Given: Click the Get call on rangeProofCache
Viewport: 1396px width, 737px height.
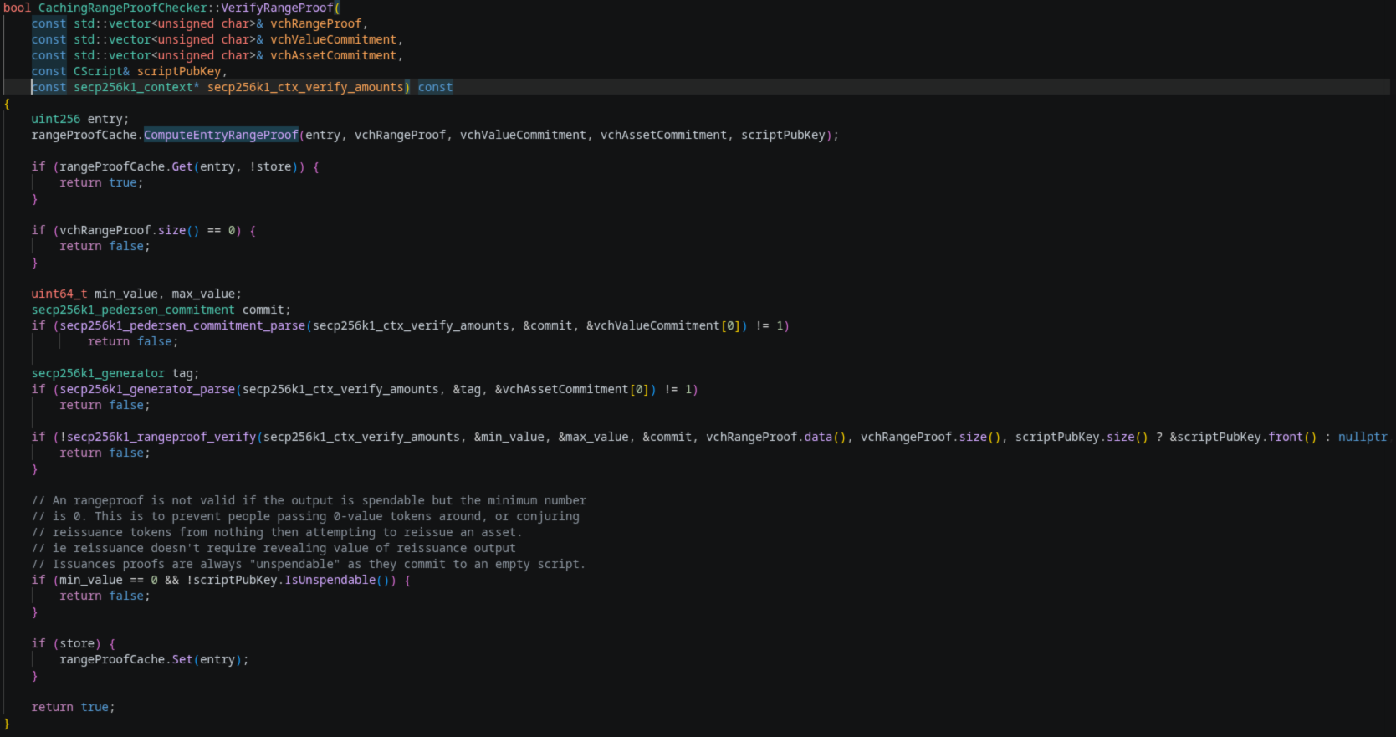Looking at the screenshot, I should click(182, 166).
